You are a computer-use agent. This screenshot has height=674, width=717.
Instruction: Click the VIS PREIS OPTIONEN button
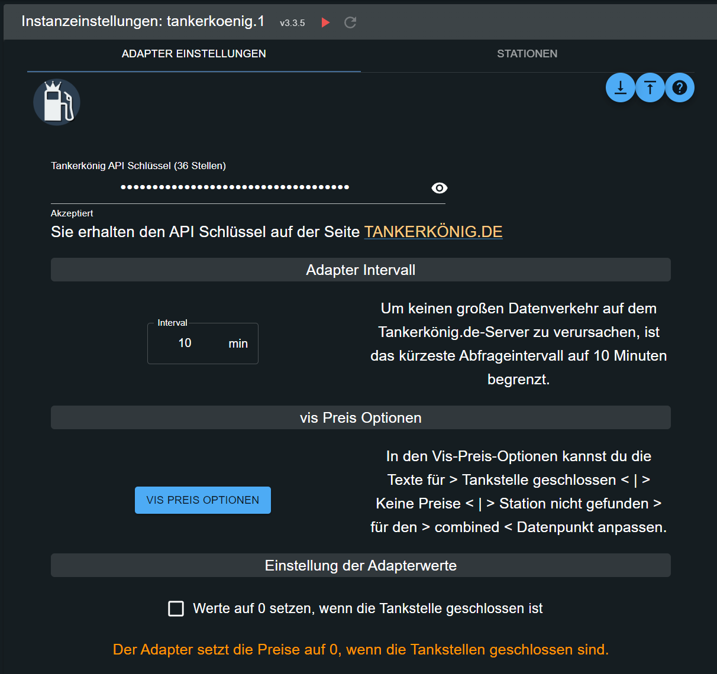tap(203, 500)
